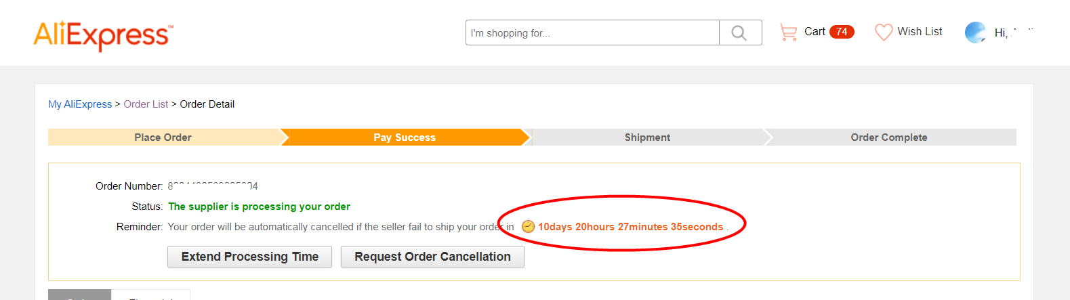Click the red 74 cart badge
The width and height of the screenshot is (1070, 300).
pyautogui.click(x=842, y=32)
